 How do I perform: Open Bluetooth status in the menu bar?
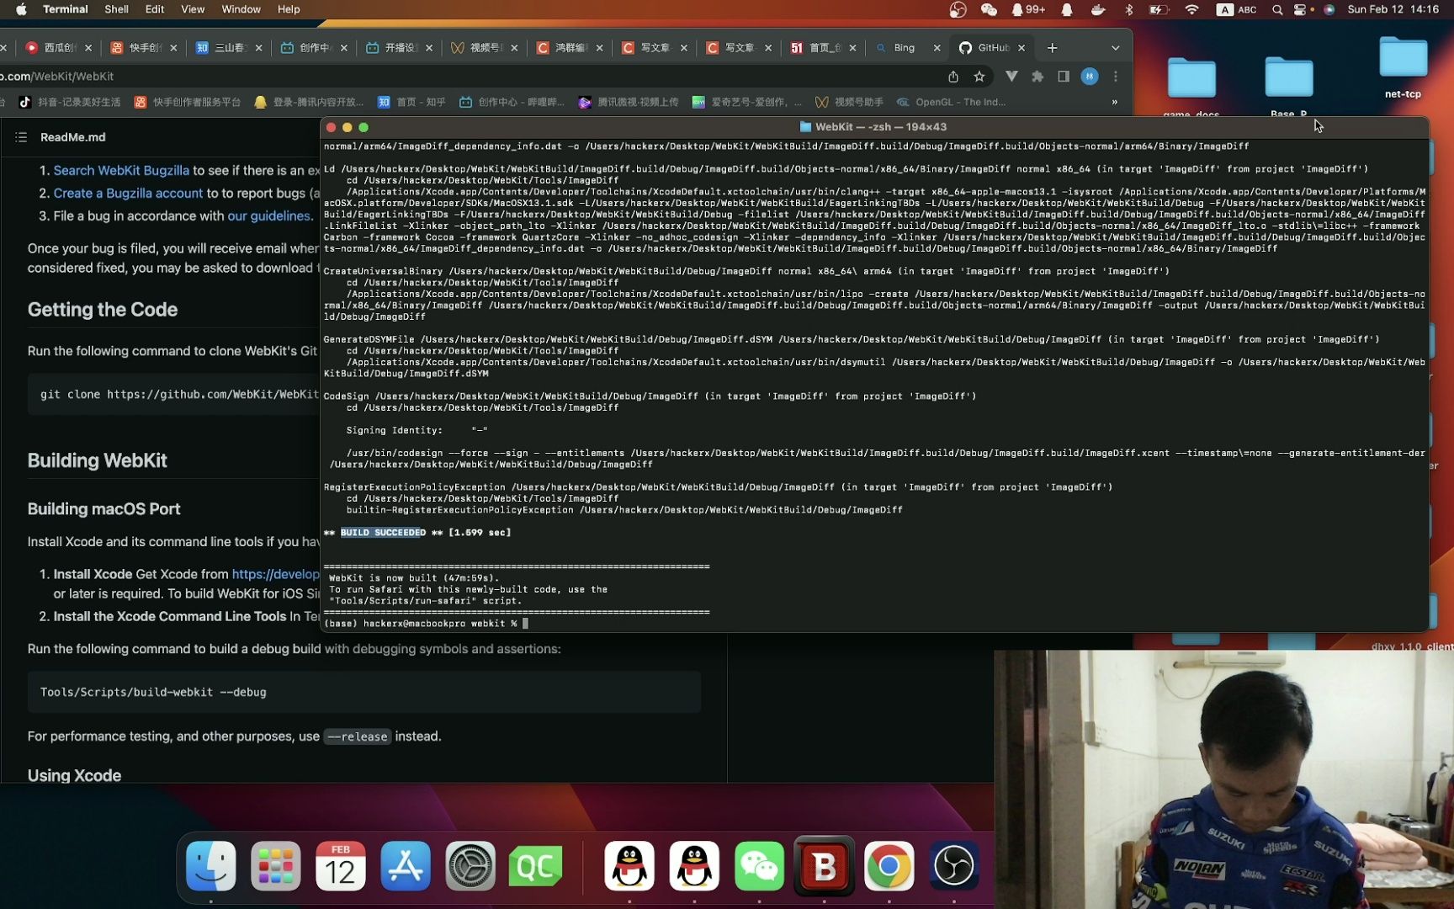pos(1129,9)
